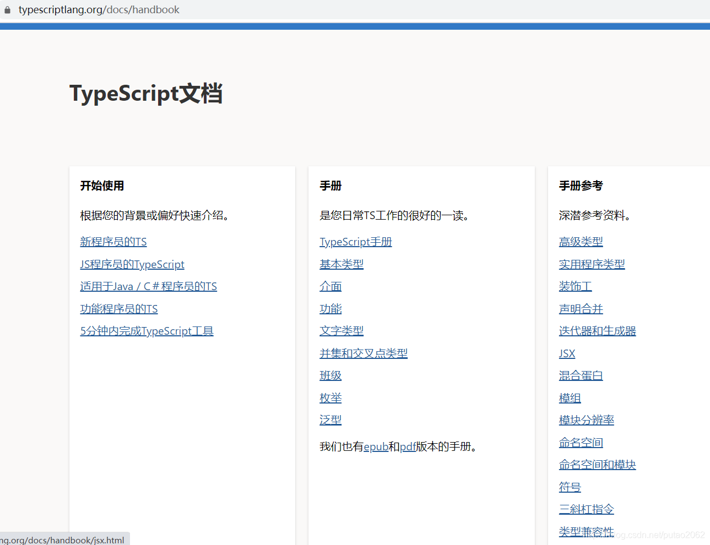The width and height of the screenshot is (710, 545).
Task: Click the lock icon in address bar
Action: (7, 10)
